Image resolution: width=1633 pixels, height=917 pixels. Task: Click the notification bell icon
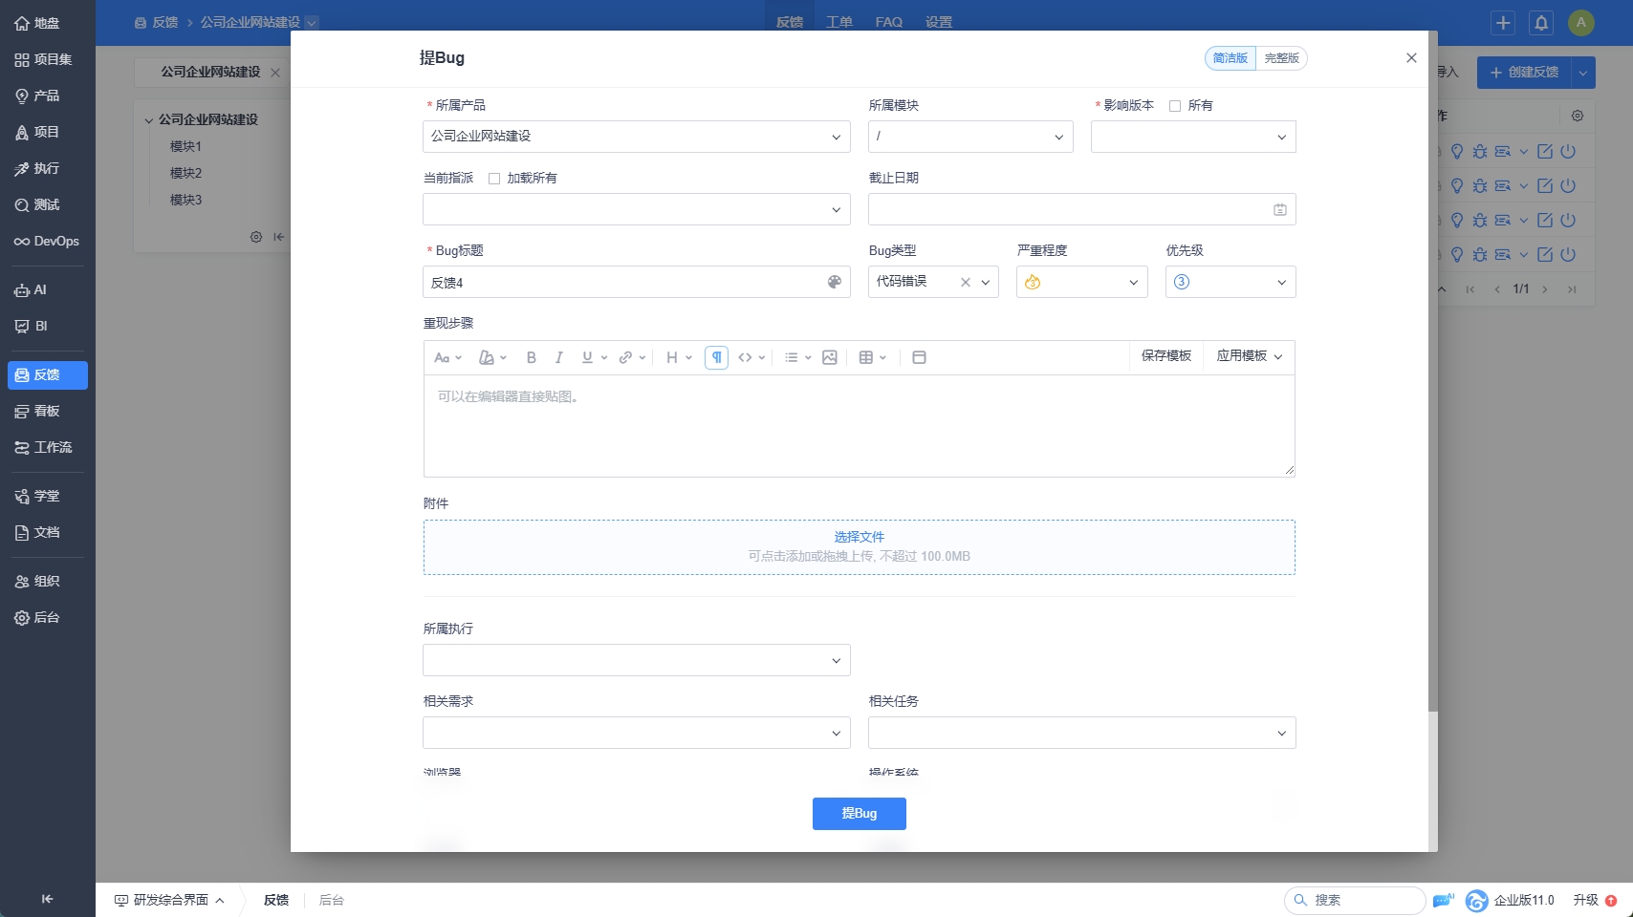(1541, 23)
